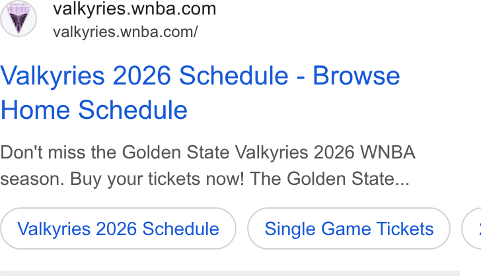This screenshot has width=481, height=276.
Task: Click the purple triangle emblem in site icon
Action: tap(18, 23)
